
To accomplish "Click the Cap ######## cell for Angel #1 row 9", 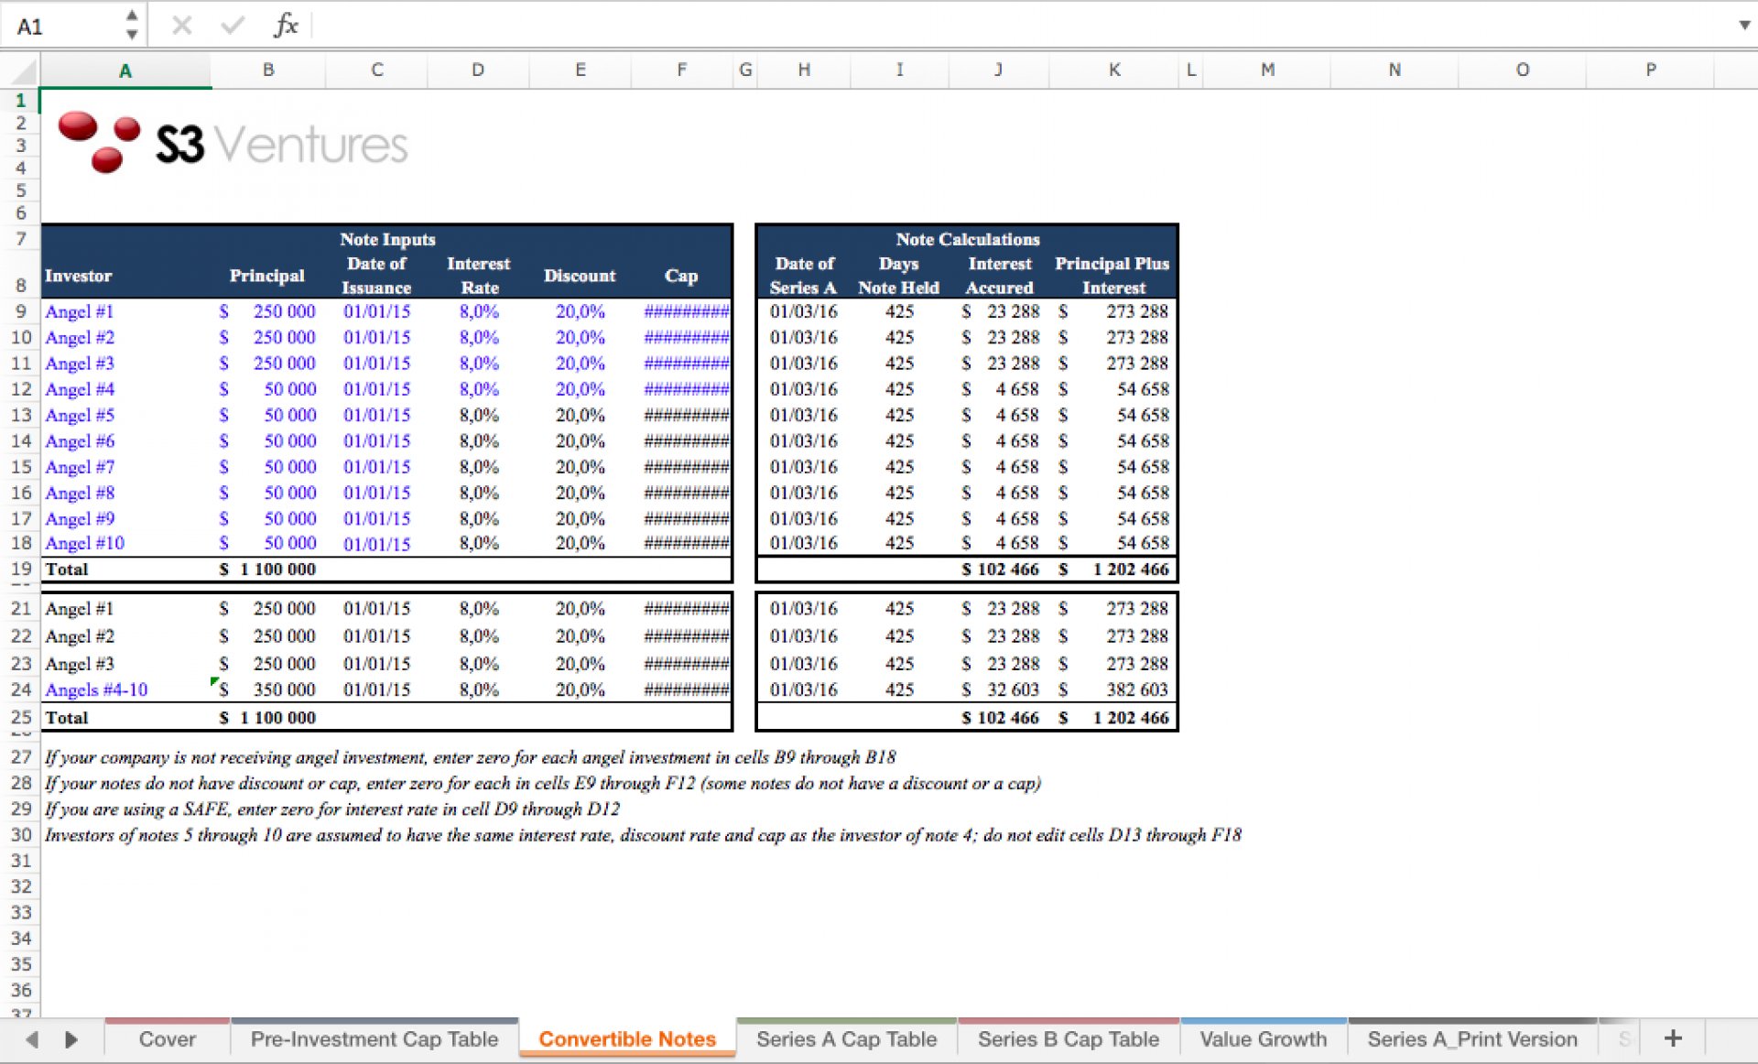I will click(x=681, y=311).
